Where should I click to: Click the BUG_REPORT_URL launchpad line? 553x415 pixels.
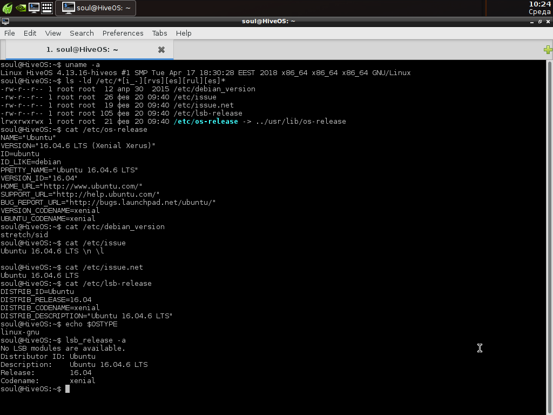108,203
